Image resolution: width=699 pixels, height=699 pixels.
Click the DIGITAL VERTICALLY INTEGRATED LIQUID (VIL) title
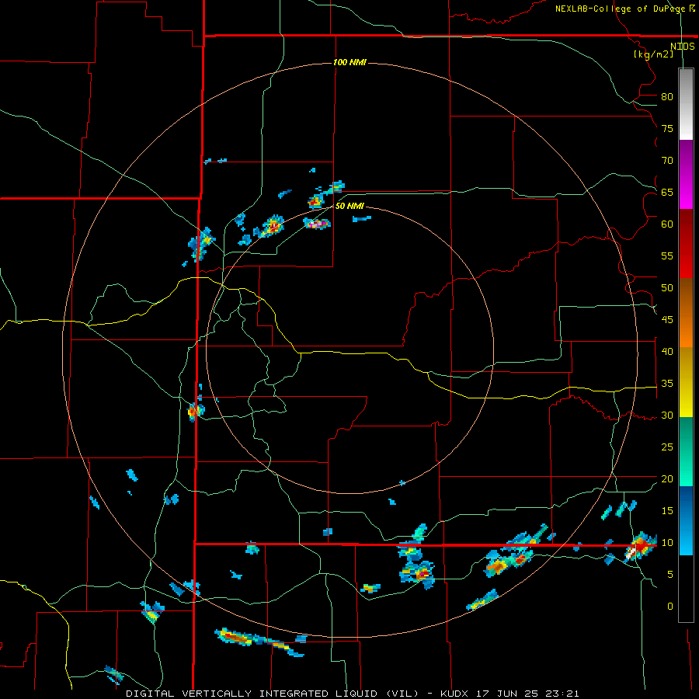coord(273,694)
